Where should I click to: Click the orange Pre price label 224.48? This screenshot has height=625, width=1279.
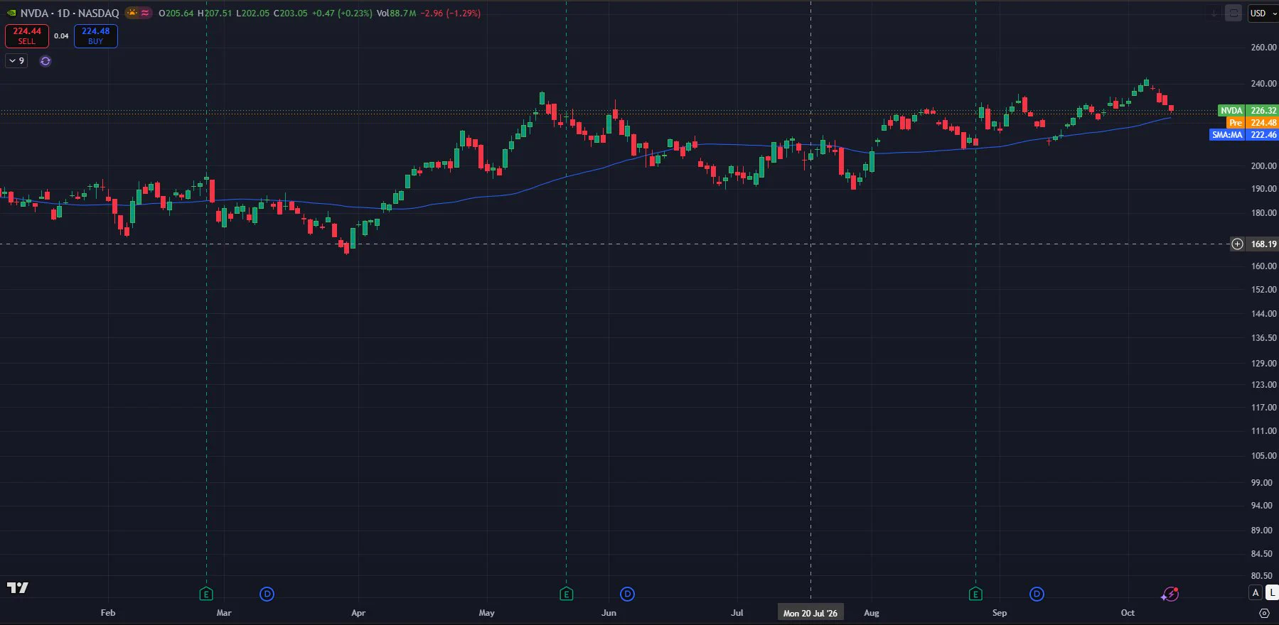click(1252, 123)
